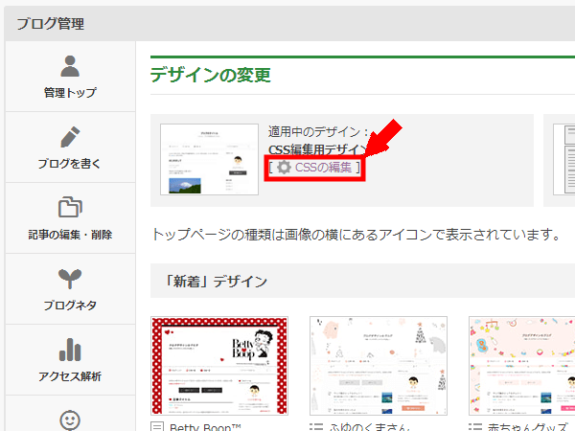The width and height of the screenshot is (575, 431).
Task: Click page-type icon beside Betty Boop
Action: [157, 427]
